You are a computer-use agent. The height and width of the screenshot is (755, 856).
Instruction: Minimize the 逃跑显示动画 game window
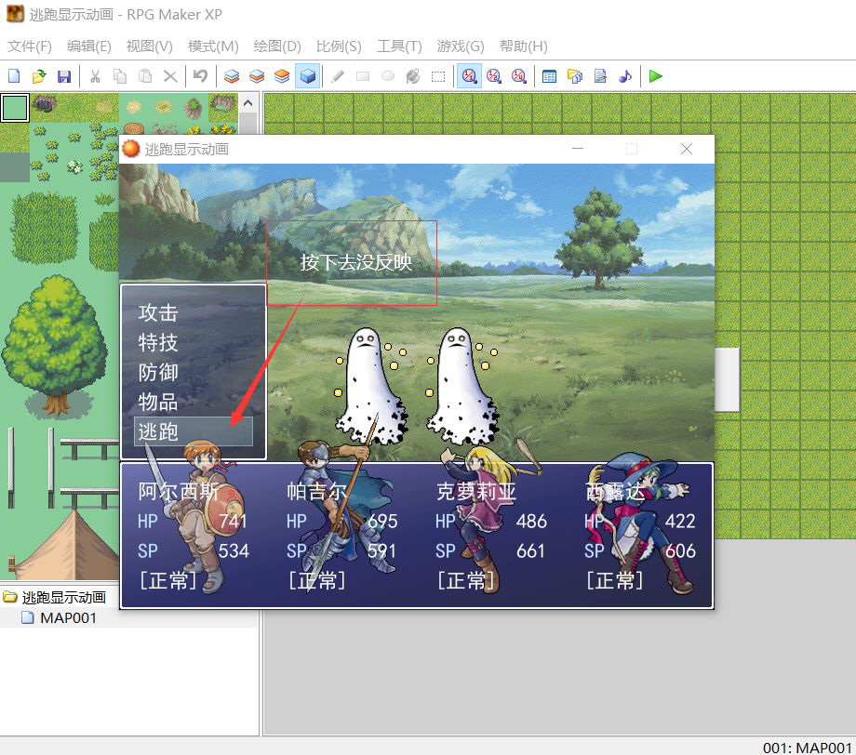[578, 149]
